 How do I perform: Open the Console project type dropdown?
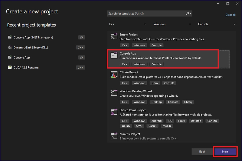pyautogui.click(x=216, y=24)
